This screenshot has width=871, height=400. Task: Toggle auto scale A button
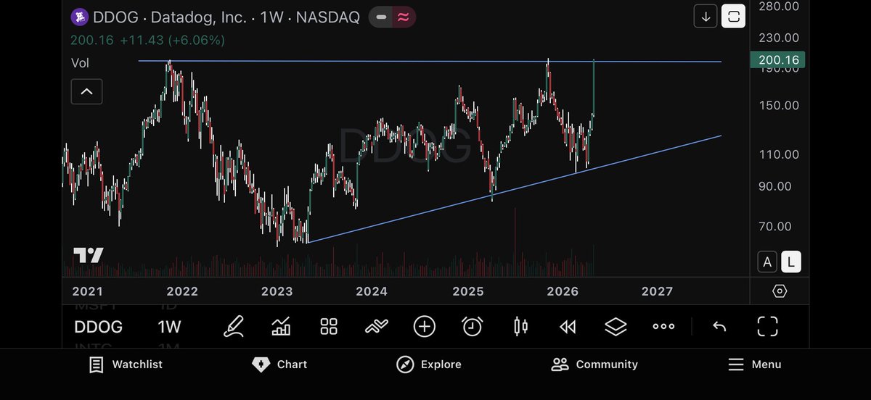(x=766, y=262)
